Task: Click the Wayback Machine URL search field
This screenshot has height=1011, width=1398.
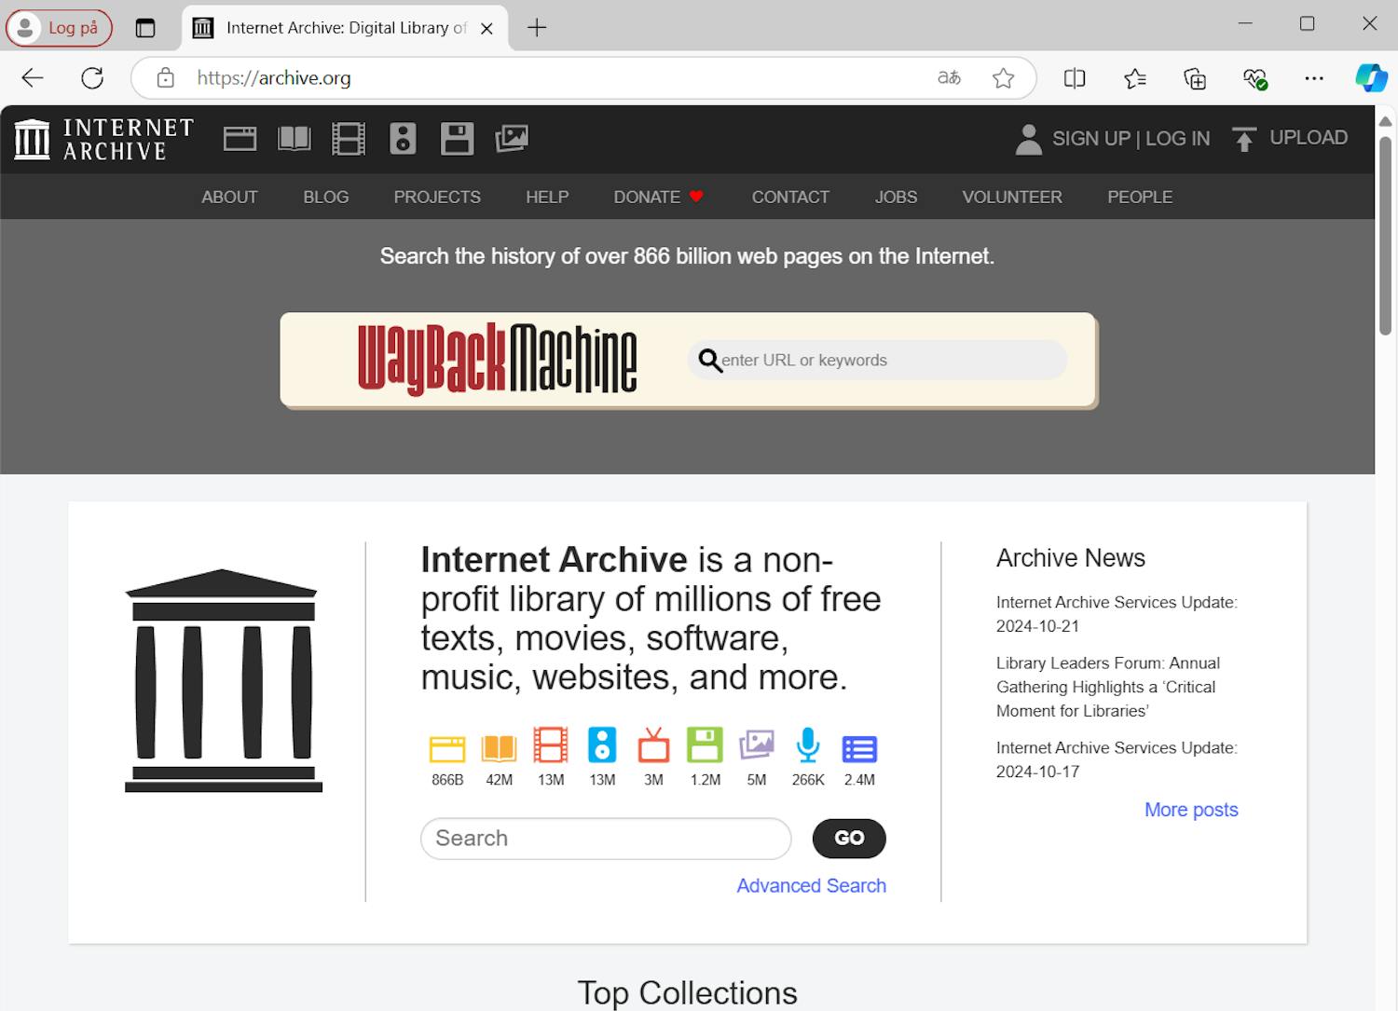Action: click(x=876, y=360)
